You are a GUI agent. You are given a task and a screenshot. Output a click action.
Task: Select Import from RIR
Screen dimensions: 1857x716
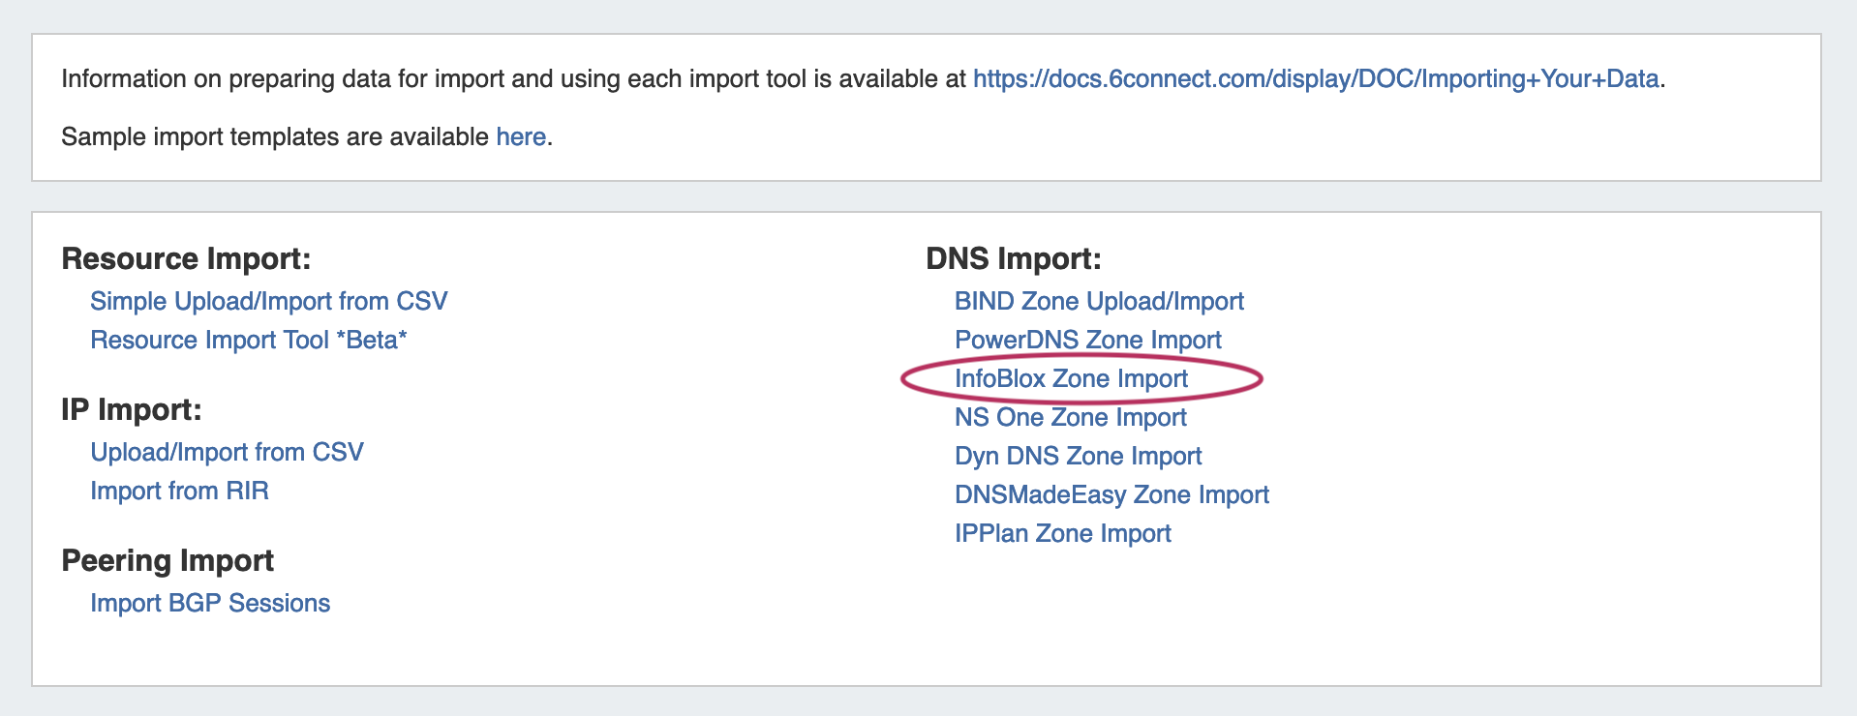click(x=179, y=492)
